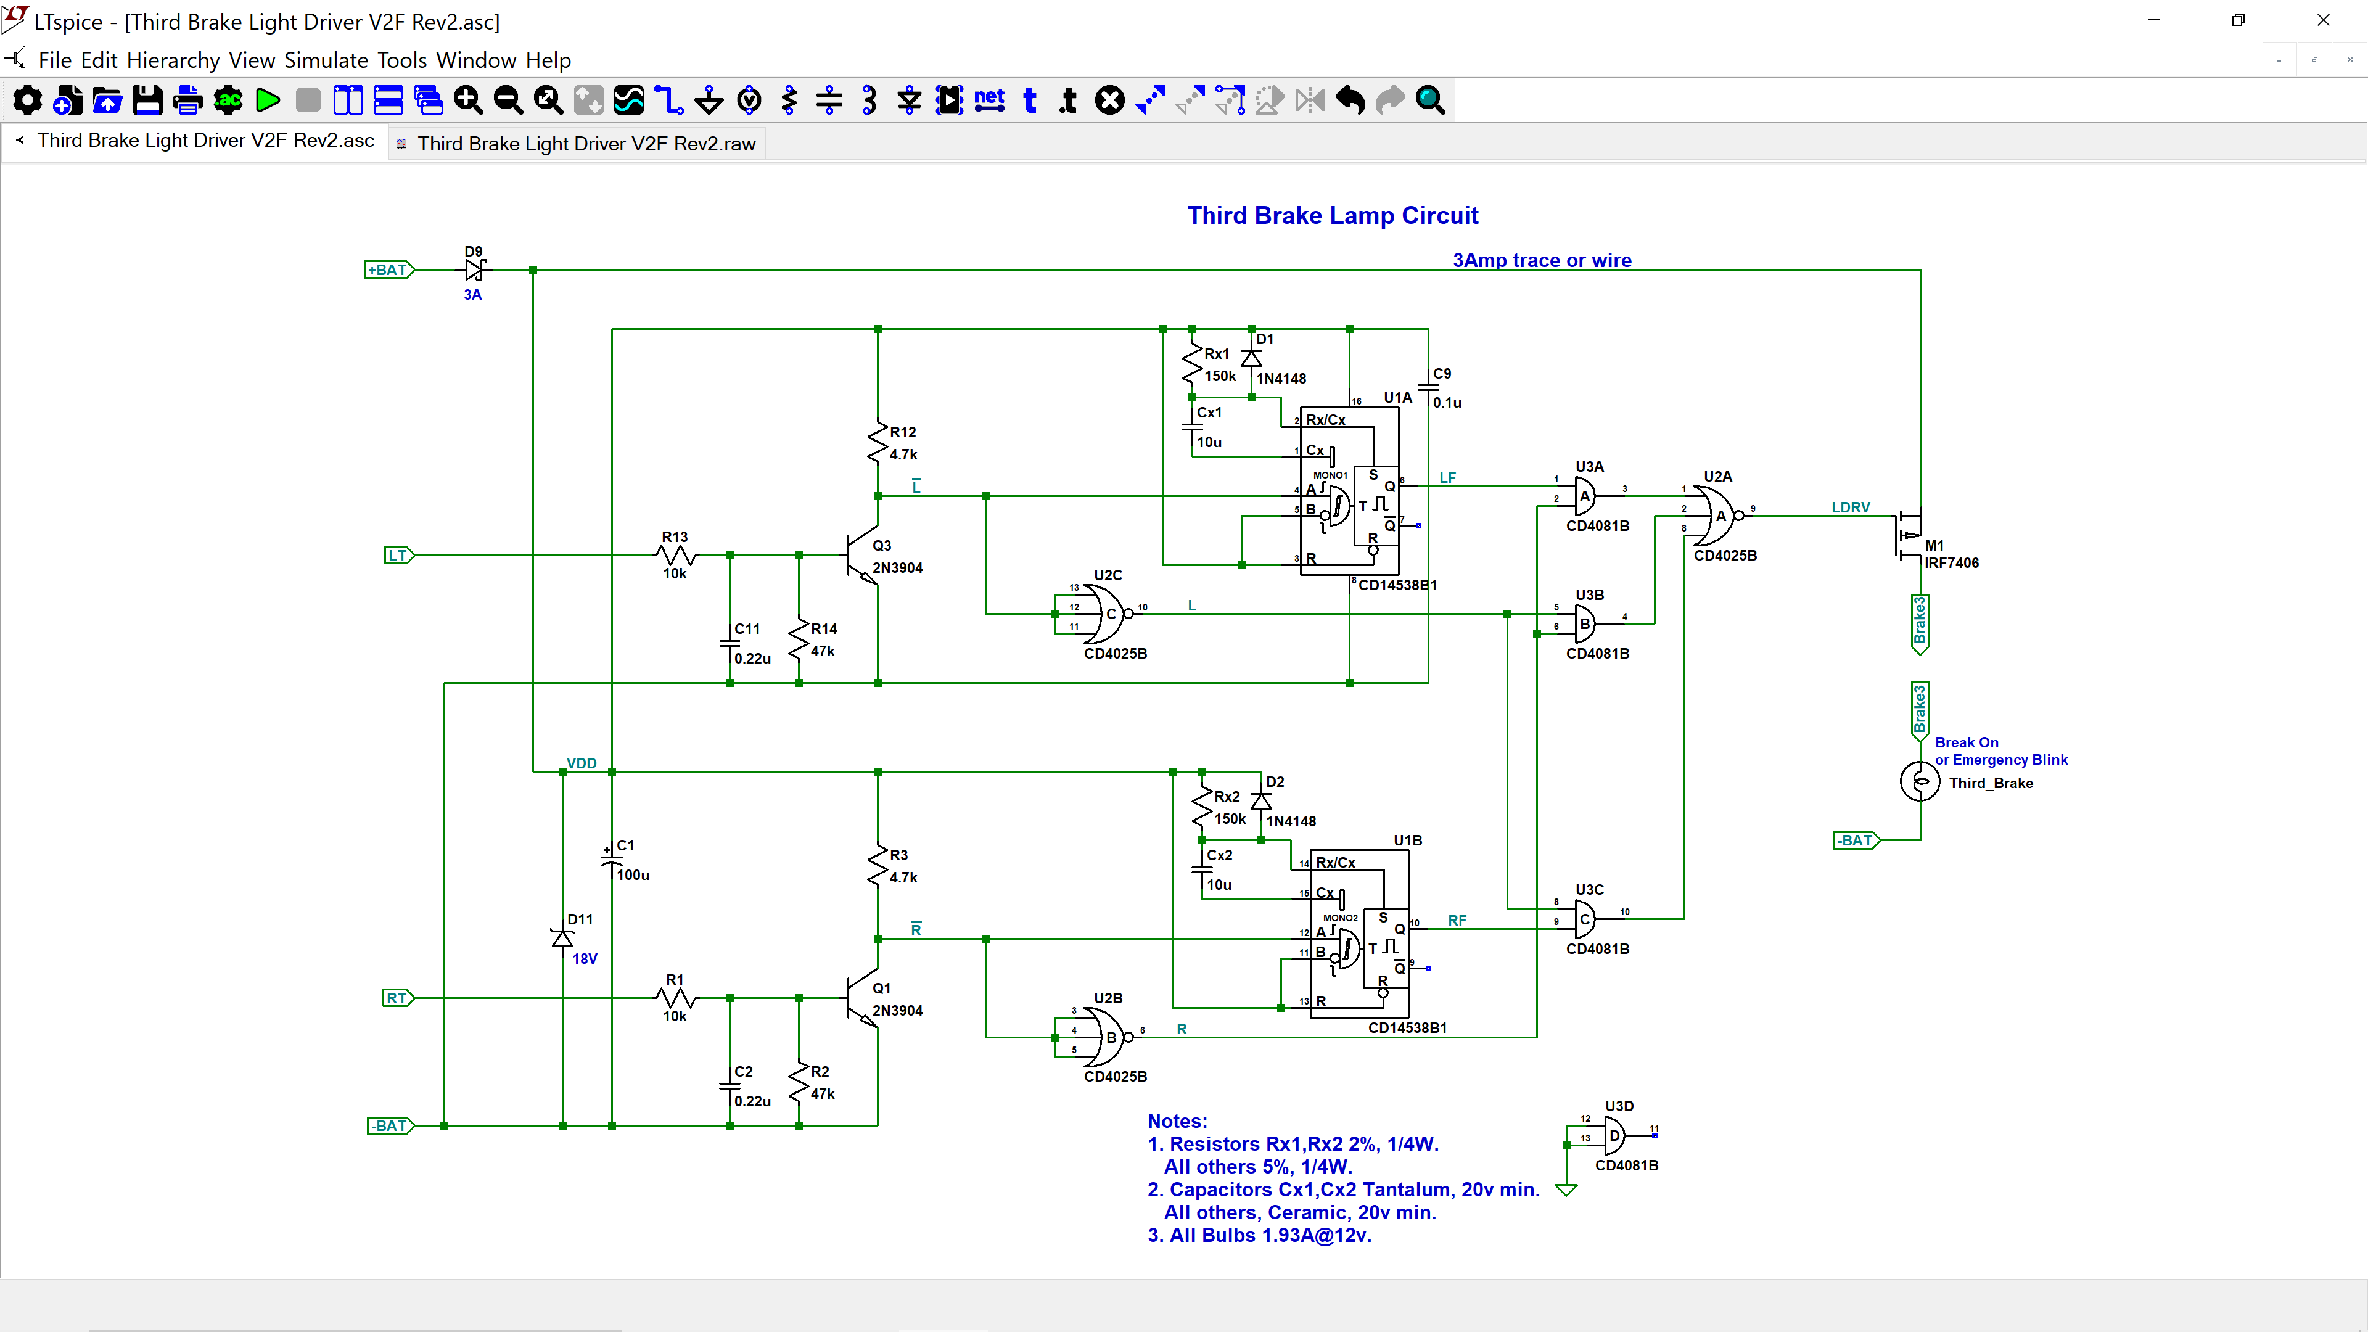Open the View menu

[252, 60]
